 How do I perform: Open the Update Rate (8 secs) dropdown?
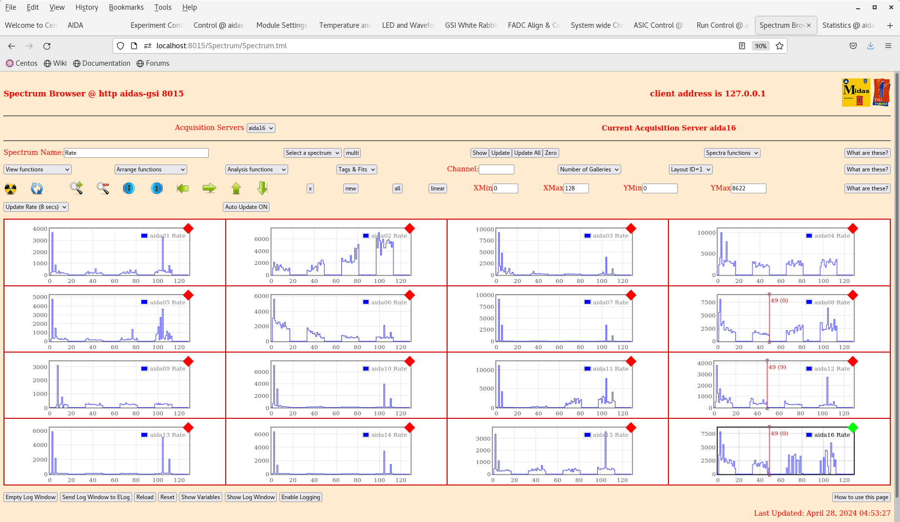[x=36, y=207]
